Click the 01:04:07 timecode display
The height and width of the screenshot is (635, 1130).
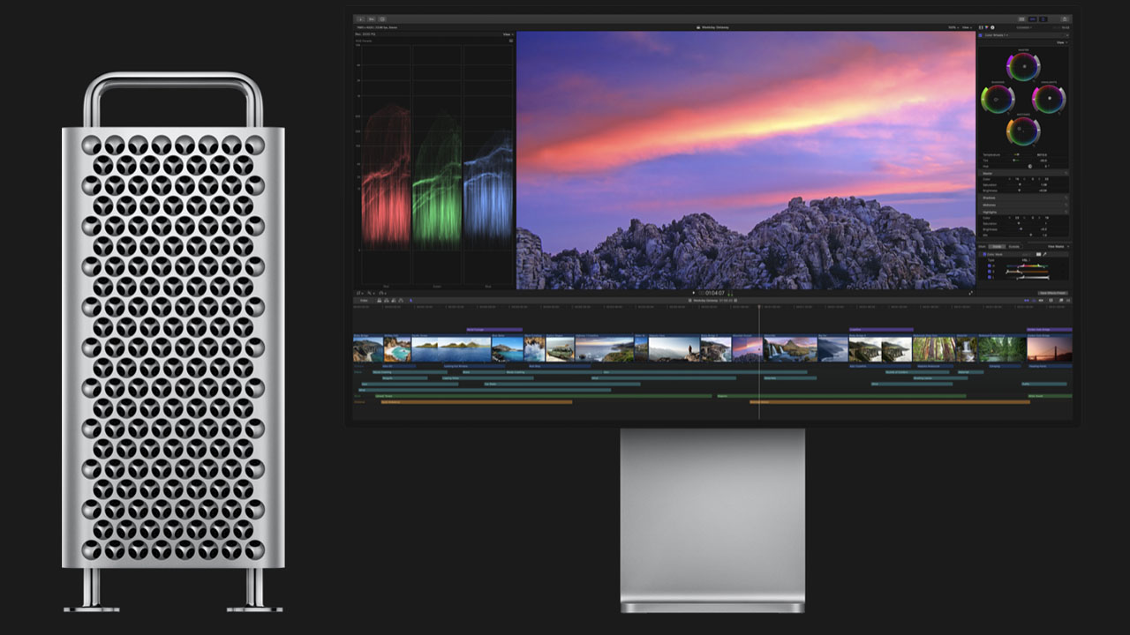point(714,293)
